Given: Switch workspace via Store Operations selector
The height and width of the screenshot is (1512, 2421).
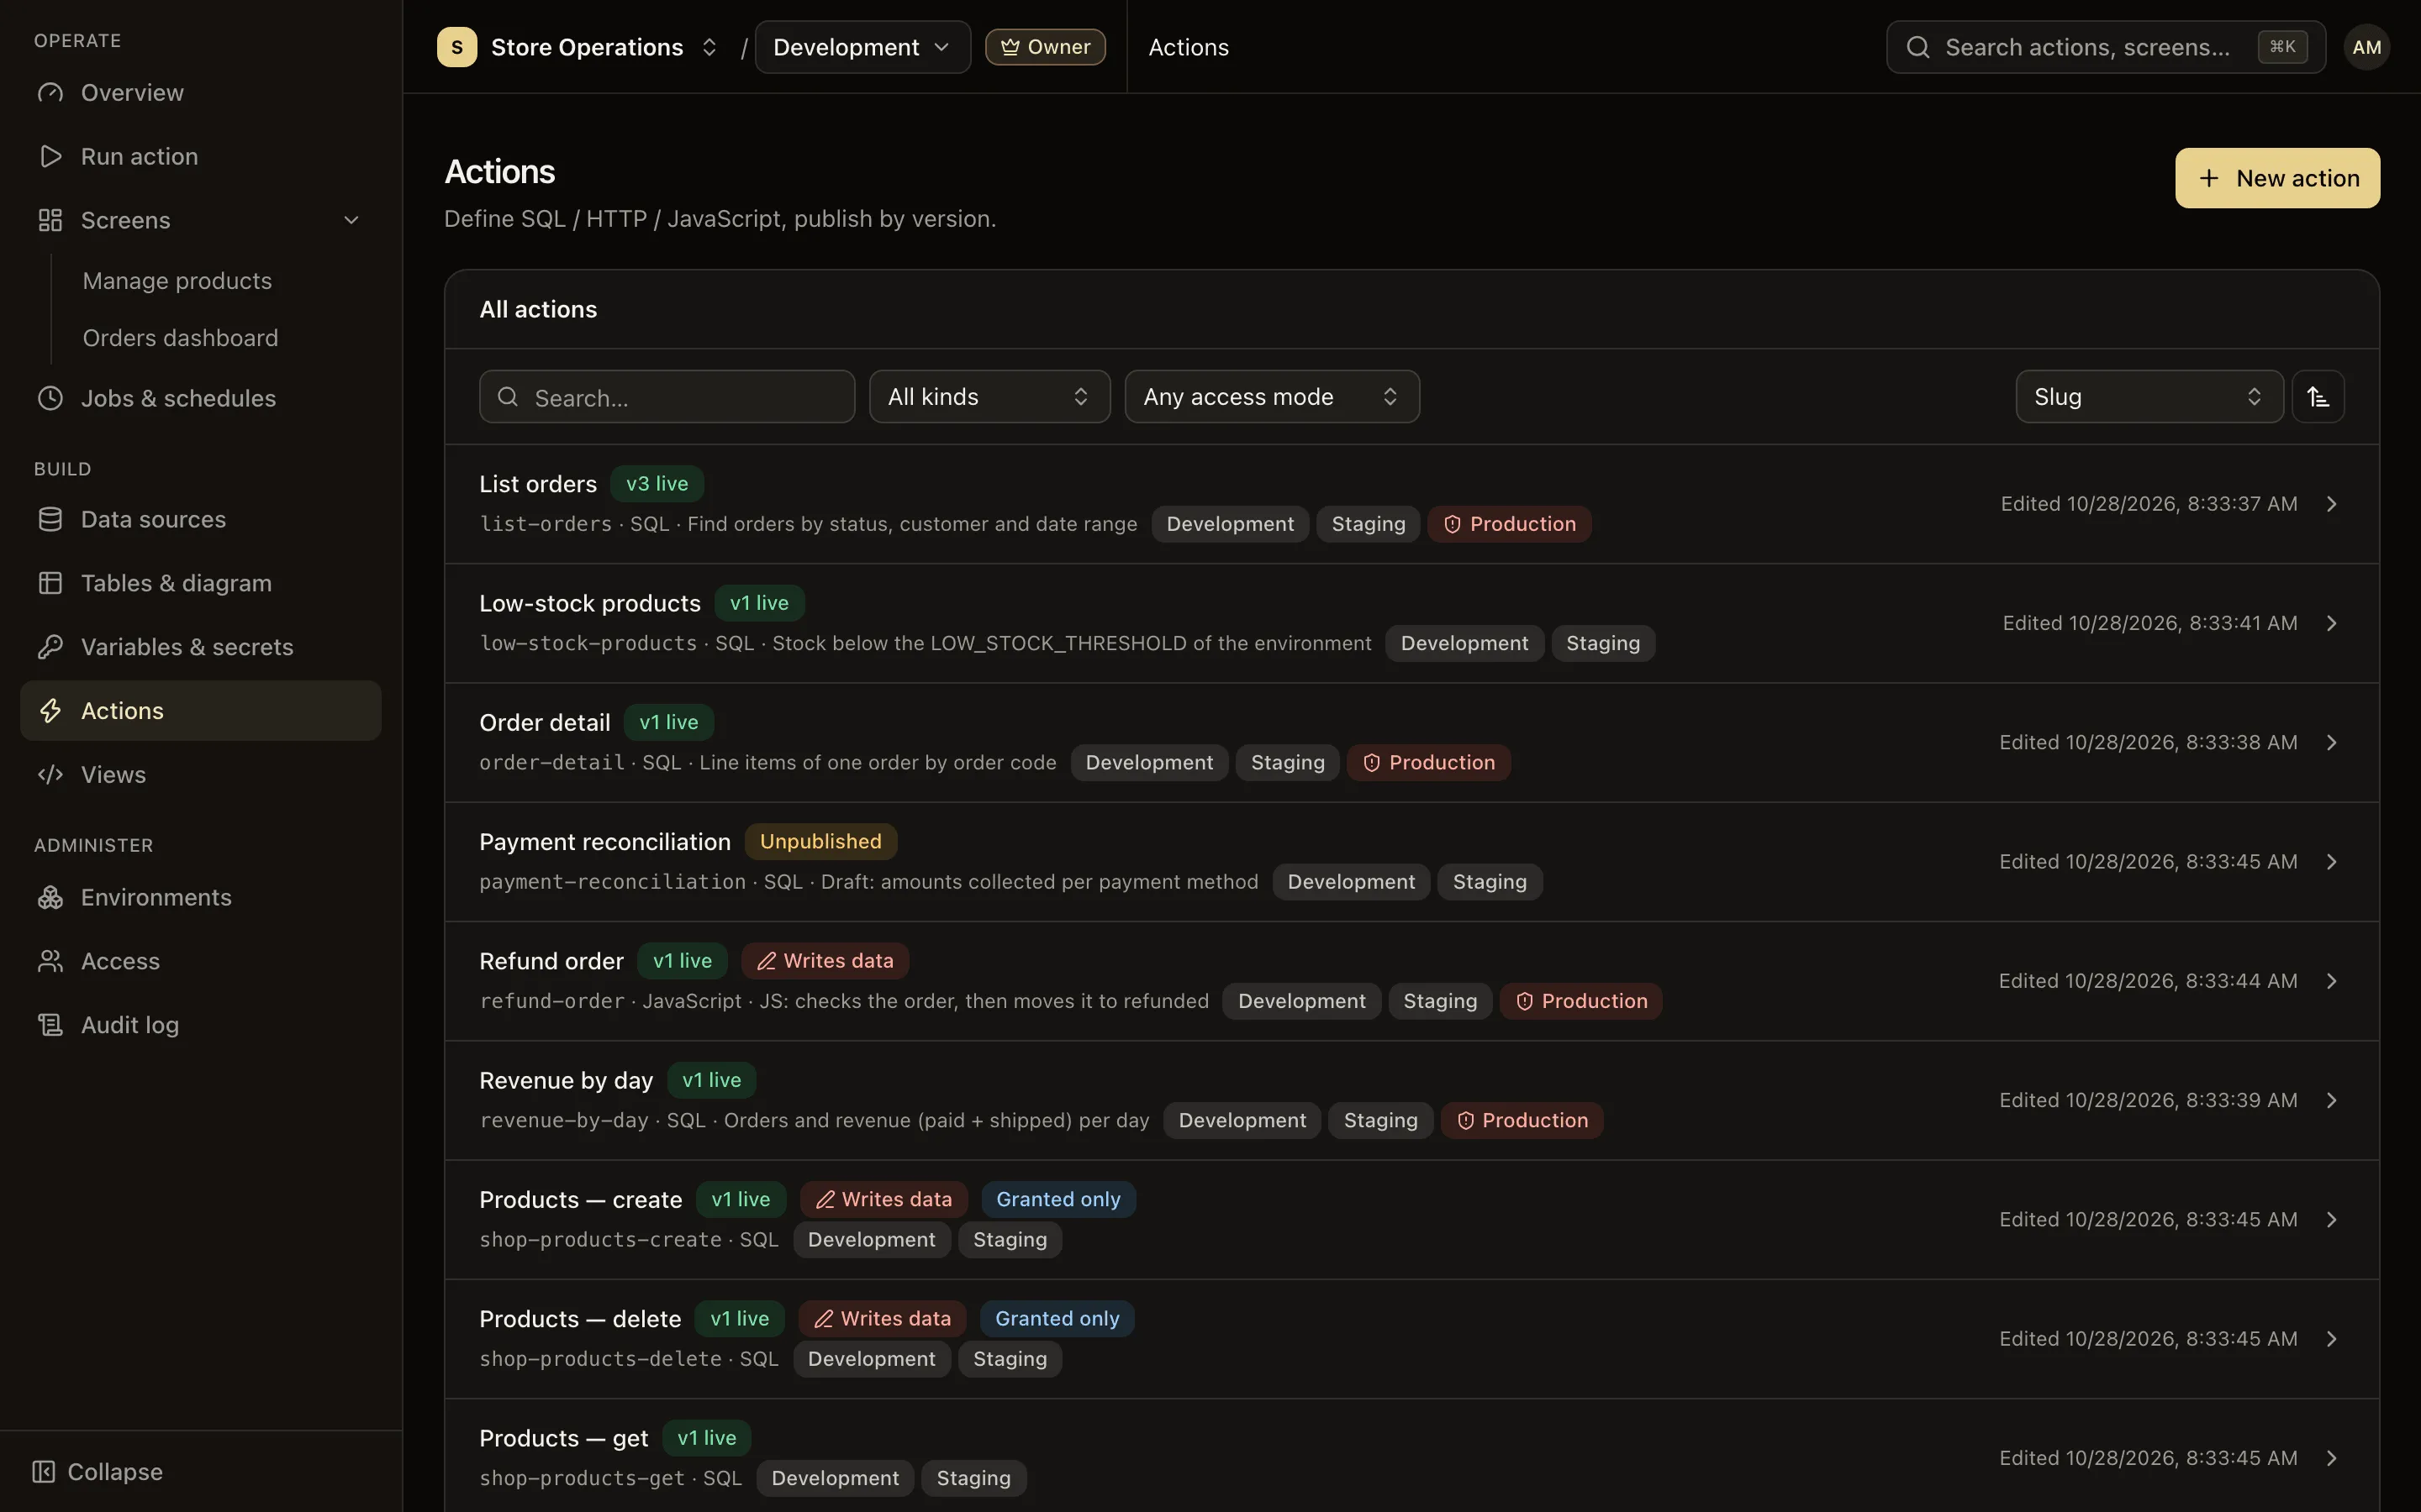Looking at the screenshot, I should pos(579,47).
